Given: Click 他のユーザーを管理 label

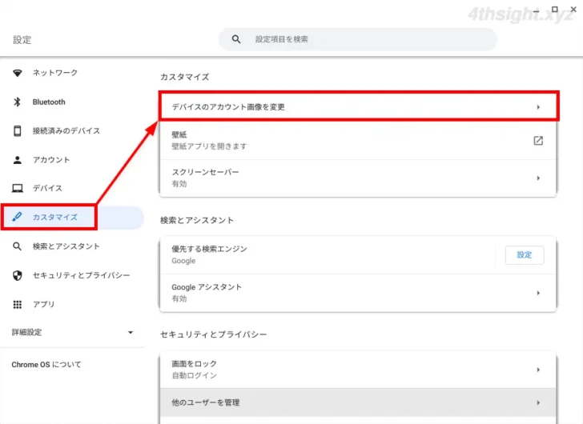Looking at the screenshot, I should [x=205, y=402].
